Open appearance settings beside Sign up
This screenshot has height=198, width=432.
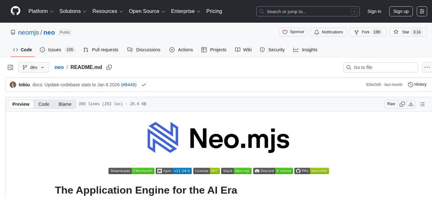[422, 11]
